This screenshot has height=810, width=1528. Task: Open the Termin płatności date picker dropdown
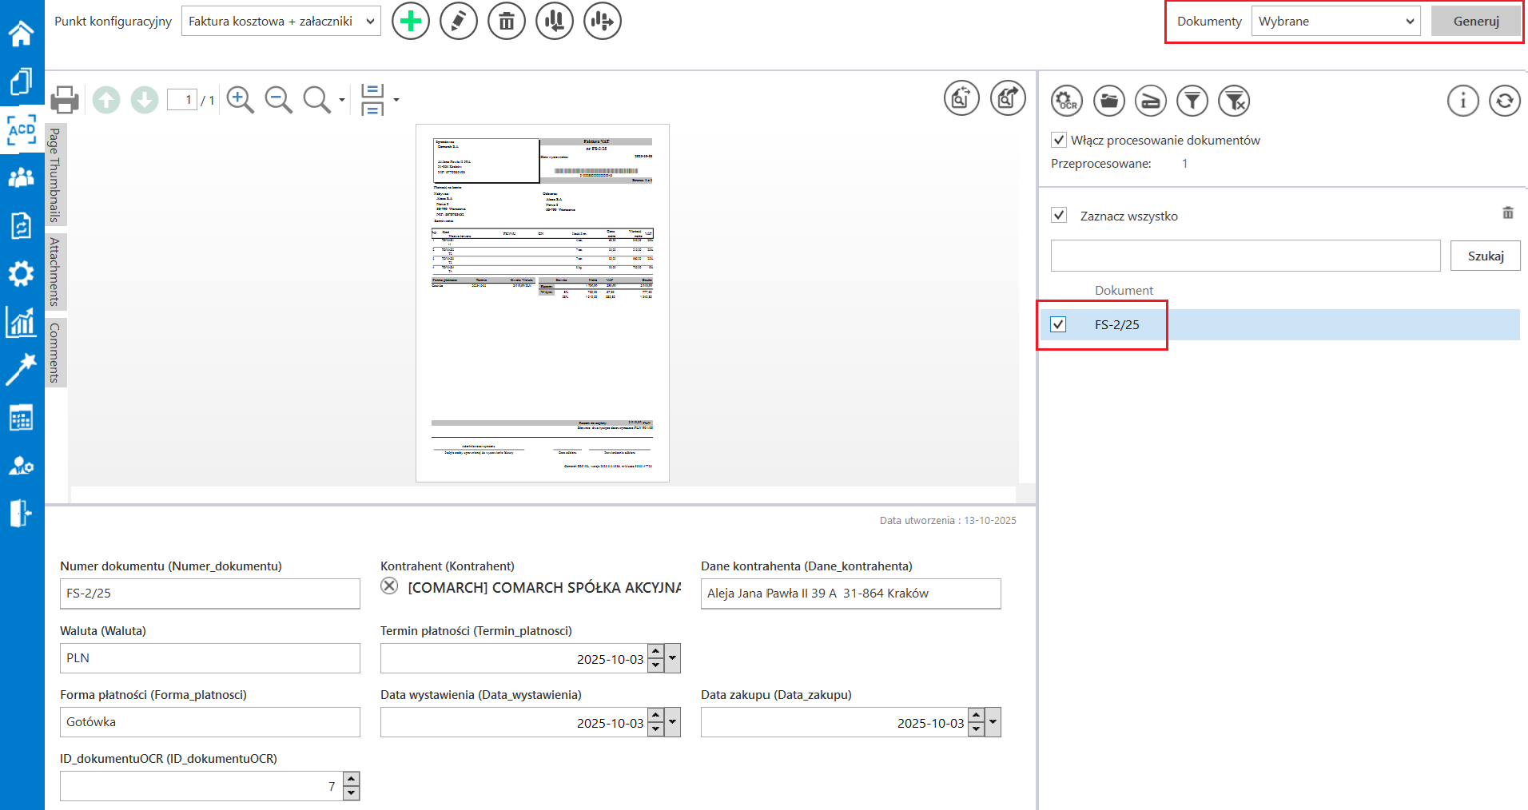click(x=673, y=658)
